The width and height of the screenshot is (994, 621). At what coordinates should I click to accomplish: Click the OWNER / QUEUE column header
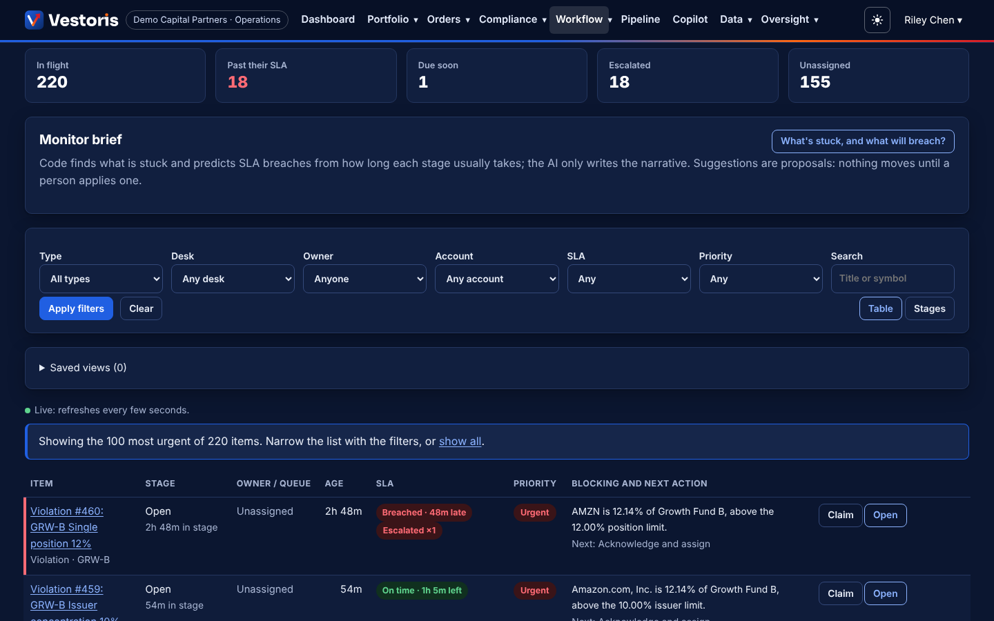click(273, 484)
